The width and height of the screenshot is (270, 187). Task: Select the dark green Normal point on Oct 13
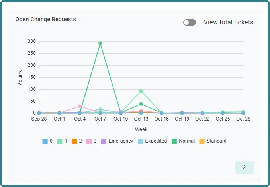tap(141, 104)
